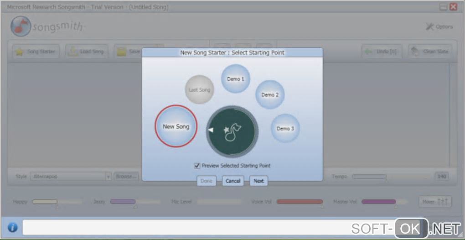Click the blue info icon
The width and height of the screenshot is (465, 240).
pyautogui.click(x=12, y=228)
